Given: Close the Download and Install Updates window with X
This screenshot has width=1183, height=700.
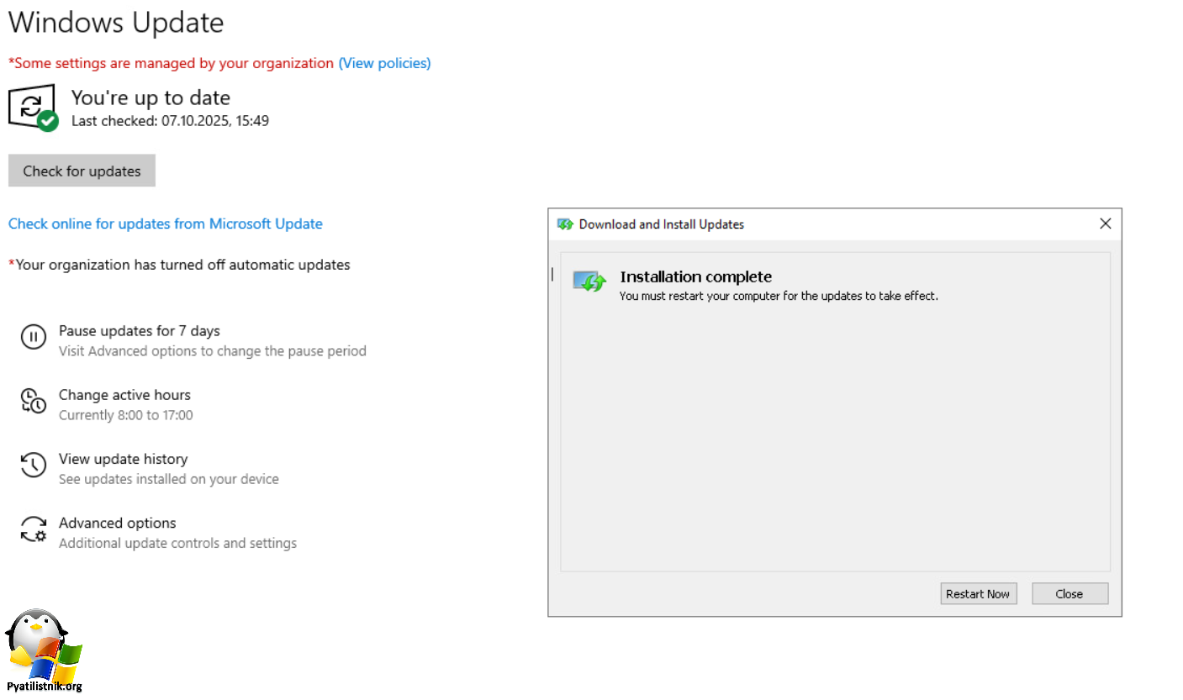Looking at the screenshot, I should click(1105, 224).
